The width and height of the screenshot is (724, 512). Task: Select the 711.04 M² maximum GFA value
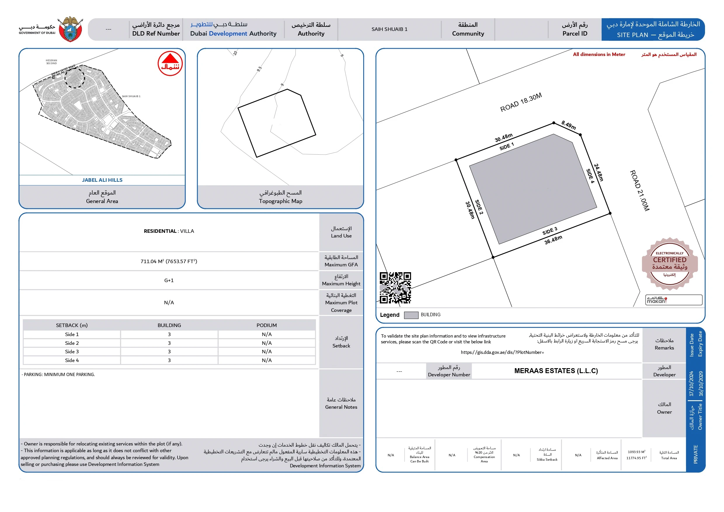click(x=169, y=261)
